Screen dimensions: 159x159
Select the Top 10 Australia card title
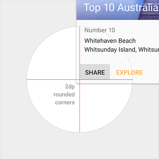(x=121, y=7)
